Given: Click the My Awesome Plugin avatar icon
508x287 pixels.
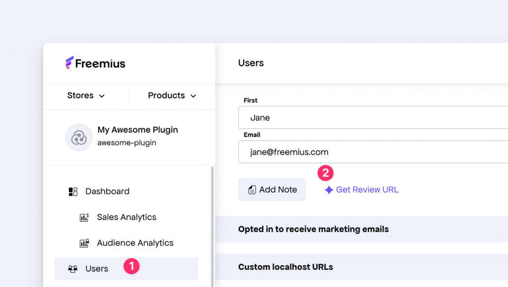Looking at the screenshot, I should 79,138.
